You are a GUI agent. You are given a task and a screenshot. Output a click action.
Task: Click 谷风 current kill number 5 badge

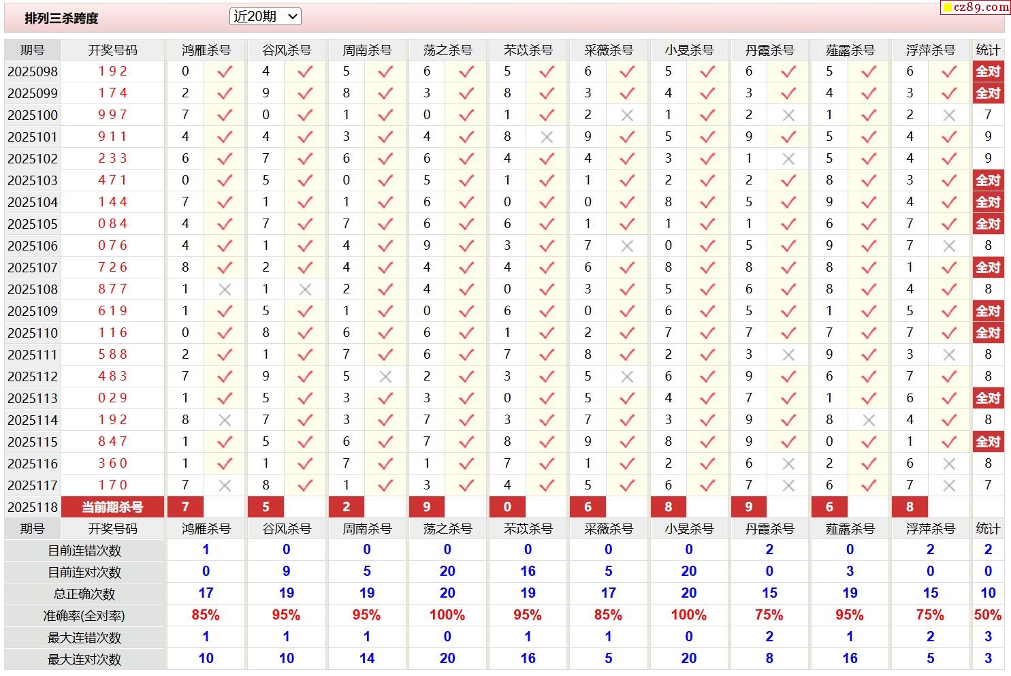click(266, 507)
